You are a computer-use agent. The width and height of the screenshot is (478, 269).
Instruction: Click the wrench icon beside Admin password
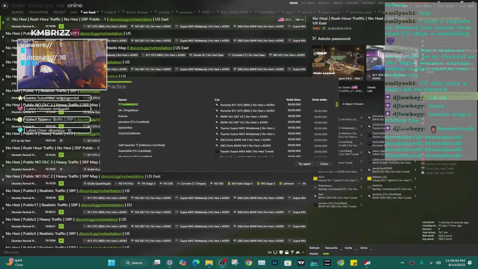point(314,38)
